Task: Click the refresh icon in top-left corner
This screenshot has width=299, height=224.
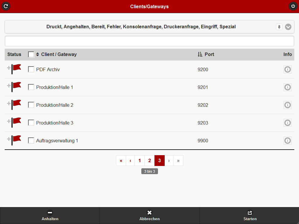Action: click(x=6, y=6)
